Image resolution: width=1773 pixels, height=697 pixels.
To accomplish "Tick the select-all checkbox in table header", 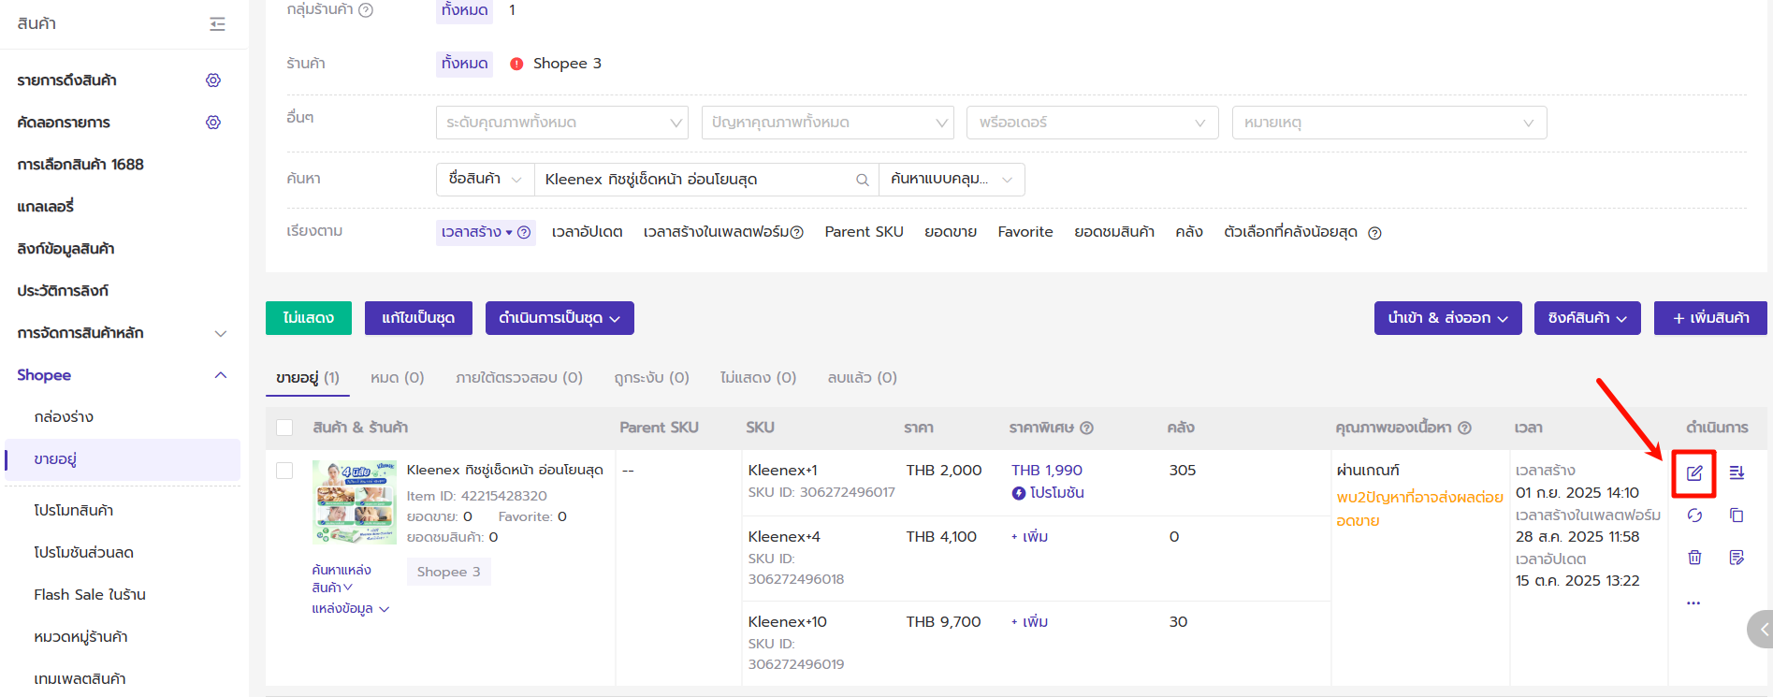I will tap(284, 428).
